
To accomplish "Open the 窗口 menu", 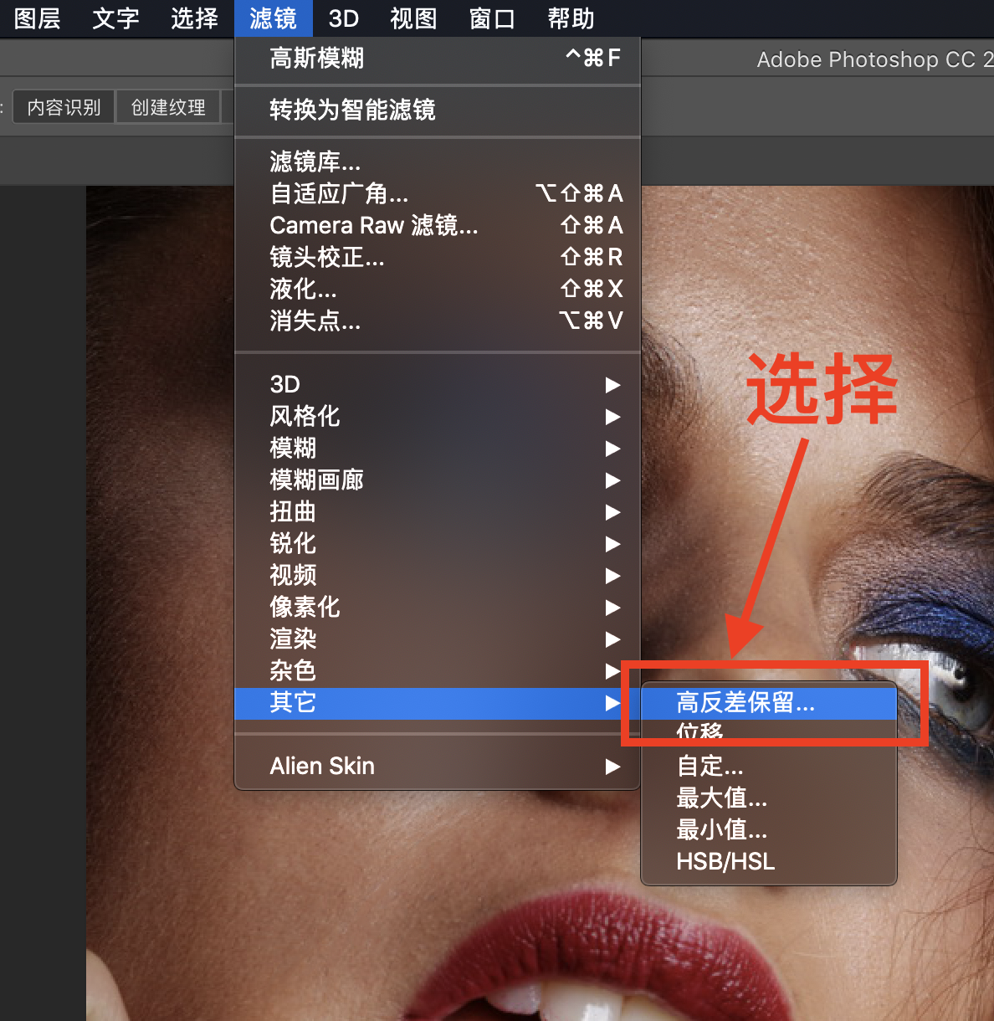I will tap(492, 18).
